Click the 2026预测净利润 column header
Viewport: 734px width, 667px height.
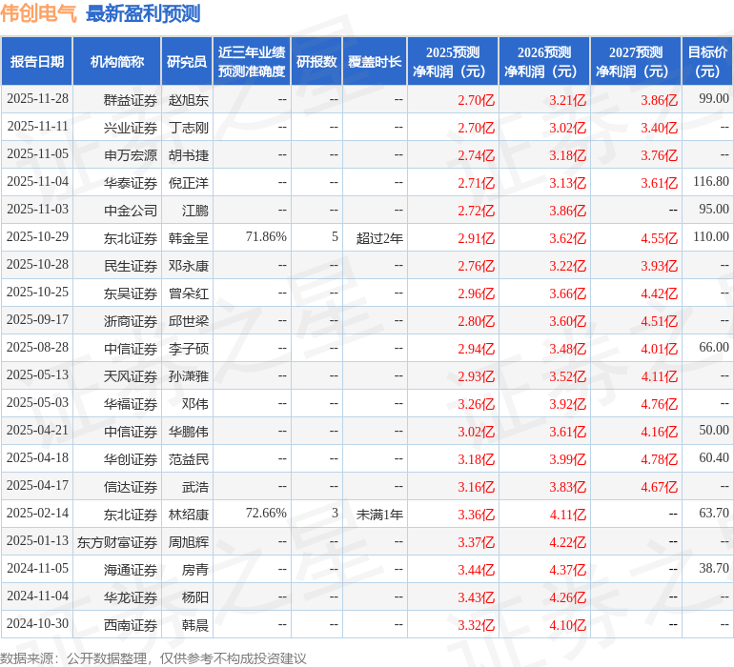(544, 62)
